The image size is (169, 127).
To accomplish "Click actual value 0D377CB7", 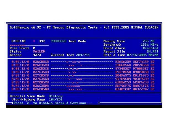I will (x=141, y=89).
